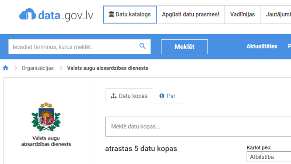Switch to the Datu kopas tab
The image size is (291, 164).
(x=129, y=96)
